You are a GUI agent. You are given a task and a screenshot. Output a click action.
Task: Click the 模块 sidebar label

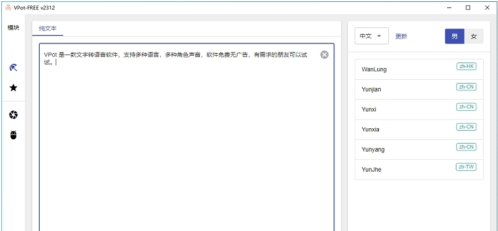(14, 28)
